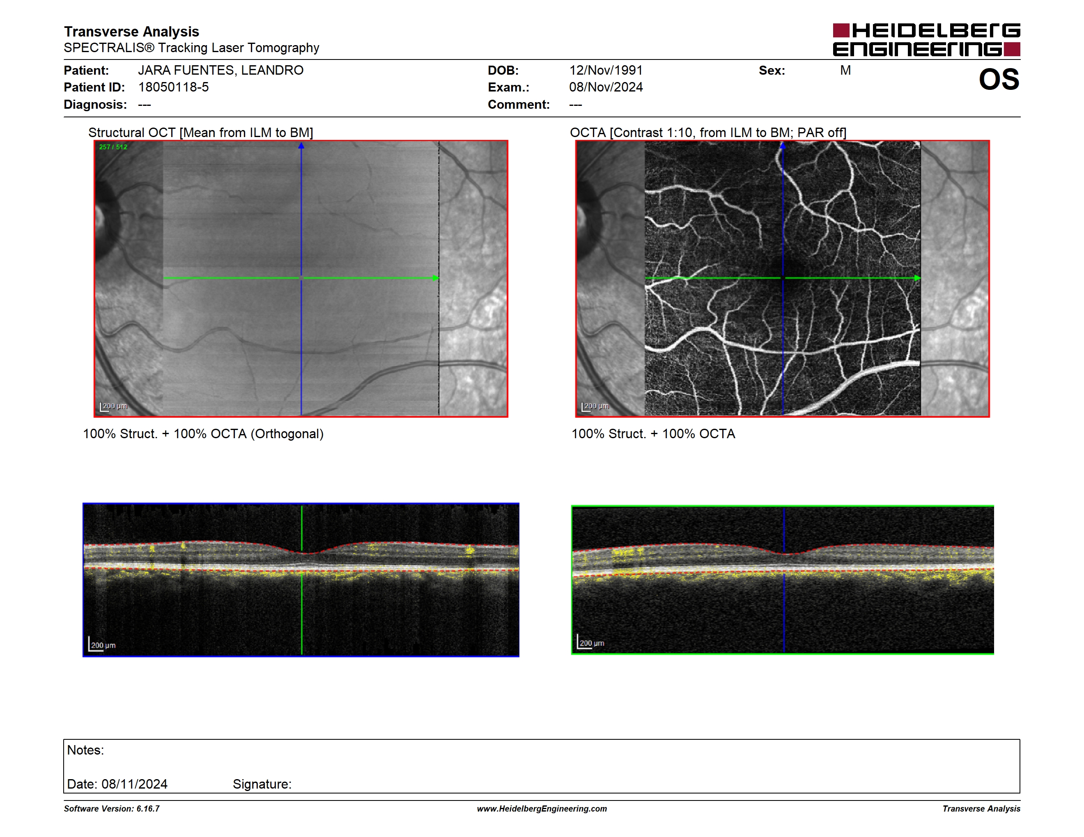Image resolution: width=1084 pixels, height=837 pixels.
Task: Click Software Version: 6.16.7 footer text
Action: [112, 809]
